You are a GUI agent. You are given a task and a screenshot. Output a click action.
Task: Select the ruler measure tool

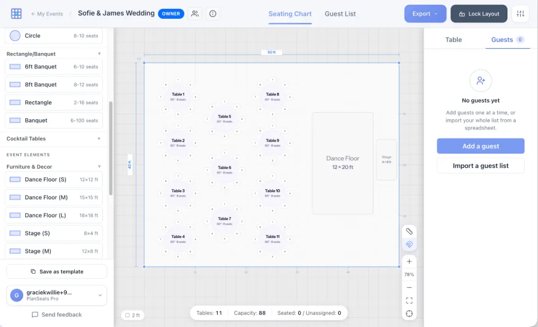pyautogui.click(x=409, y=231)
